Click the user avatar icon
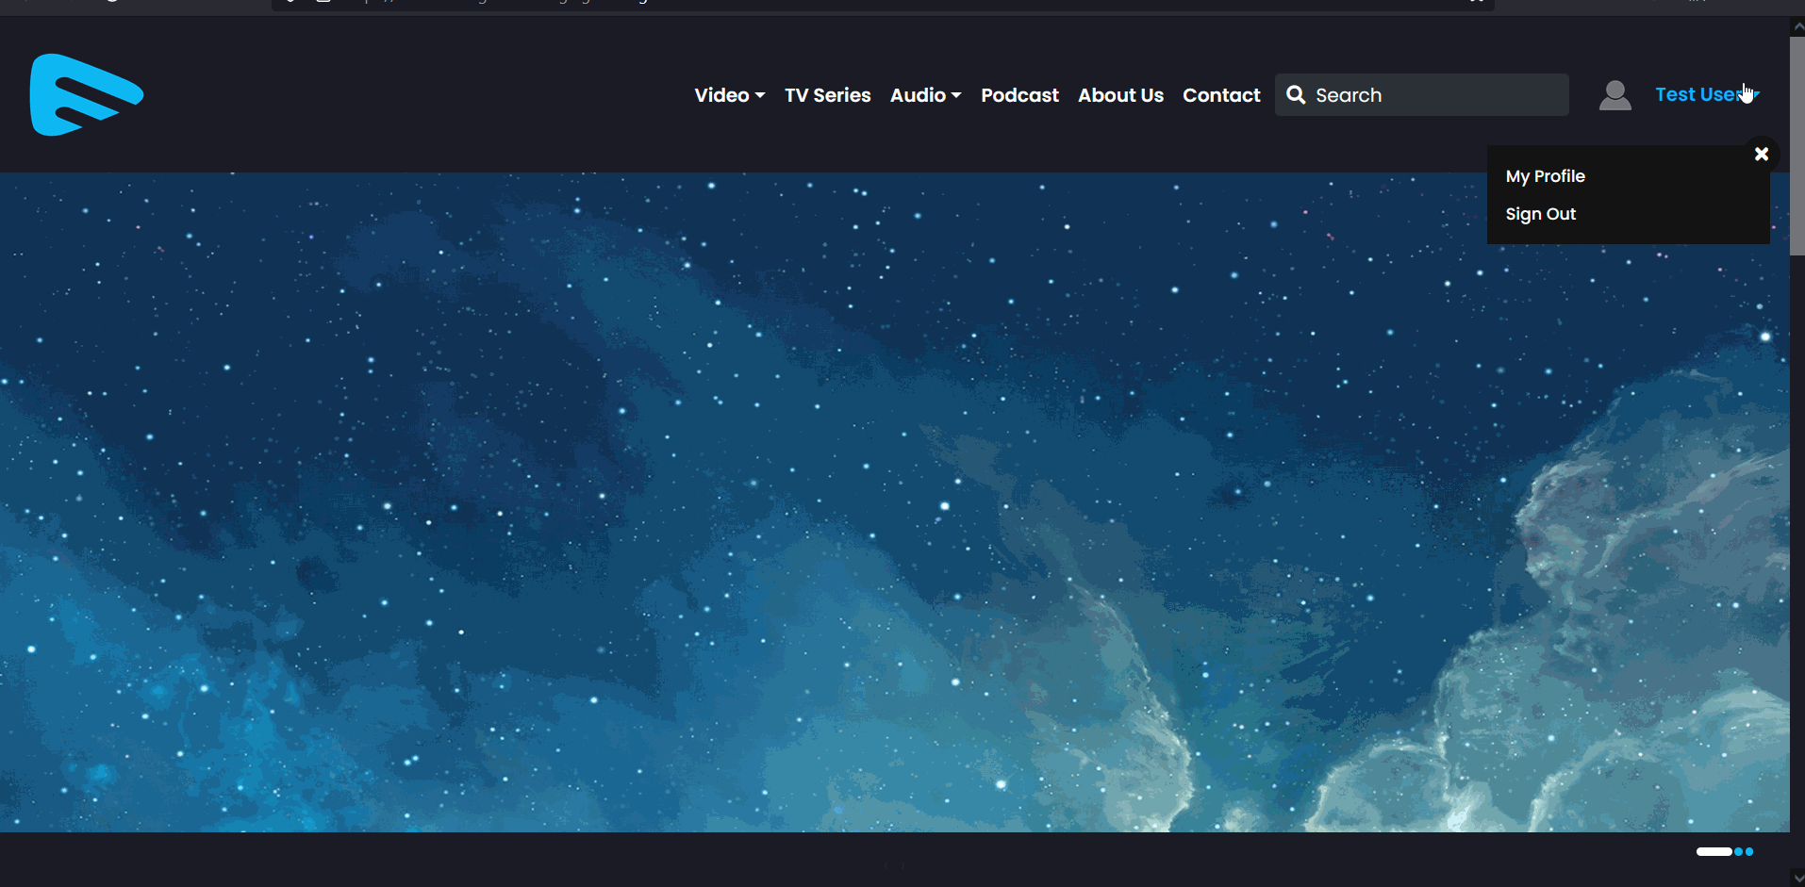The width and height of the screenshot is (1805, 887). point(1615,95)
